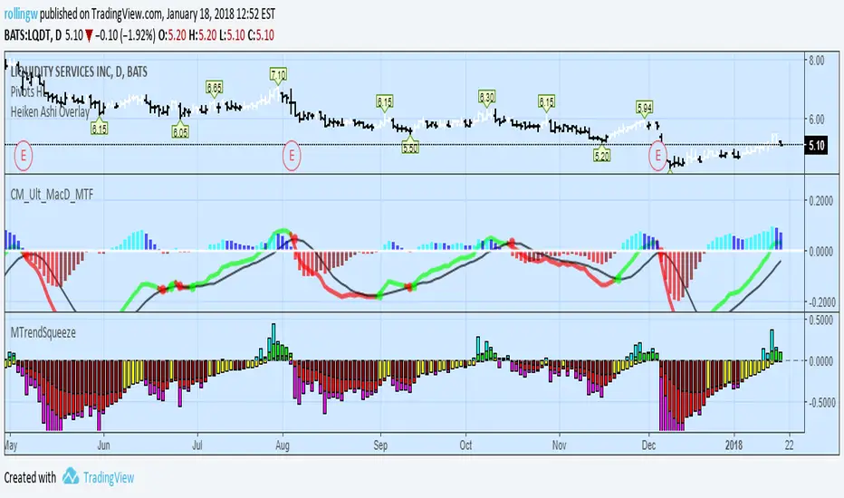The height and width of the screenshot is (498, 844).
Task: Click the CM_Ult_MacD_MTF indicator label
Action: [x=52, y=195]
